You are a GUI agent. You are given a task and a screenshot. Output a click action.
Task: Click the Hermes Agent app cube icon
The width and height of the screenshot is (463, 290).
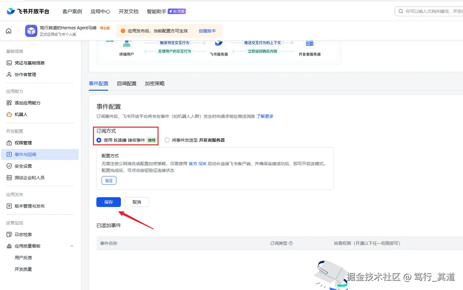[x=31, y=31]
